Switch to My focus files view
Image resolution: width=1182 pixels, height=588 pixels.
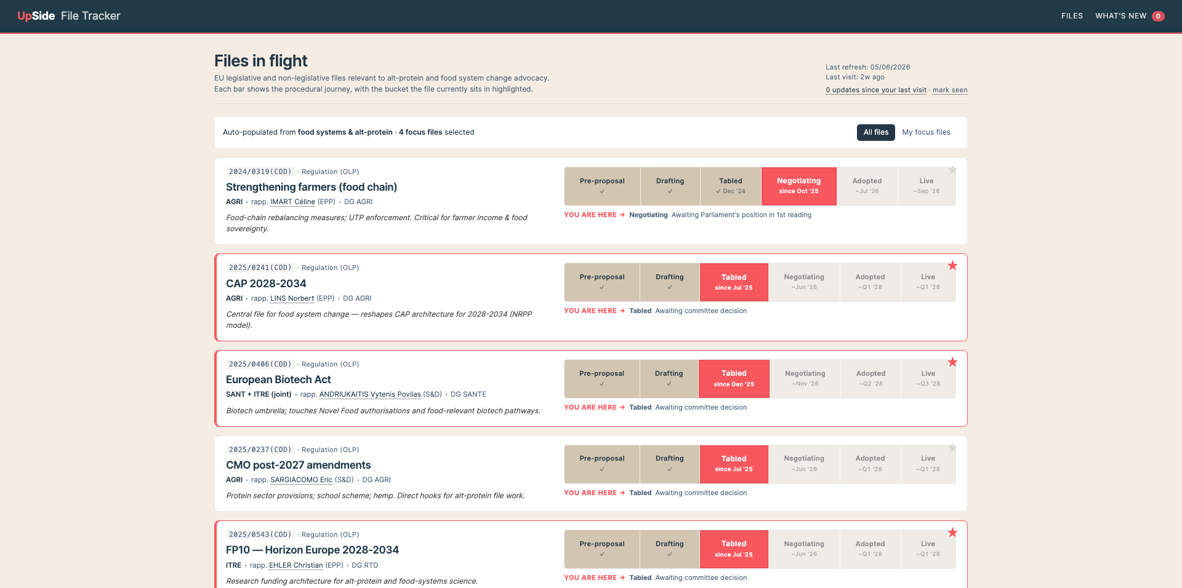point(926,132)
